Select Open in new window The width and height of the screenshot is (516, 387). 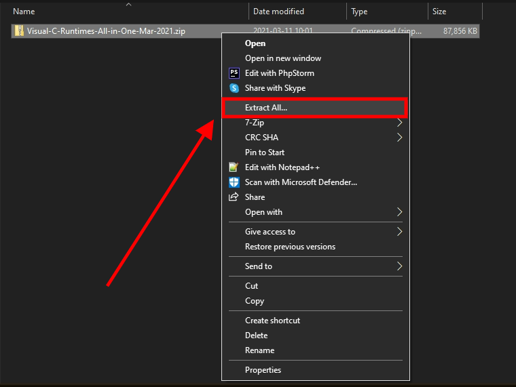[x=283, y=58]
